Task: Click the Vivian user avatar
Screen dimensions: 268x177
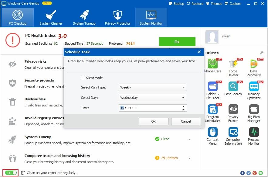Action: point(212,37)
